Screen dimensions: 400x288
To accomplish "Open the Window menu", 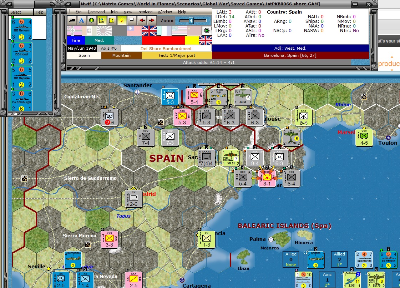I will [x=164, y=12].
